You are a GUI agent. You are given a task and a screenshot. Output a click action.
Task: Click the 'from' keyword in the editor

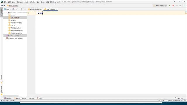39,13
